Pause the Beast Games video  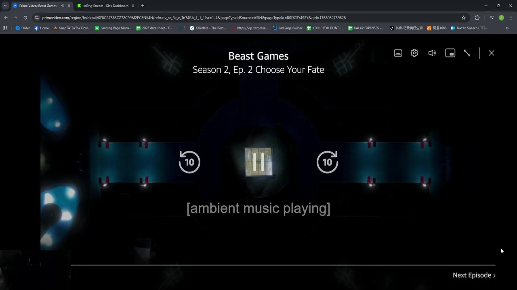coord(258,162)
